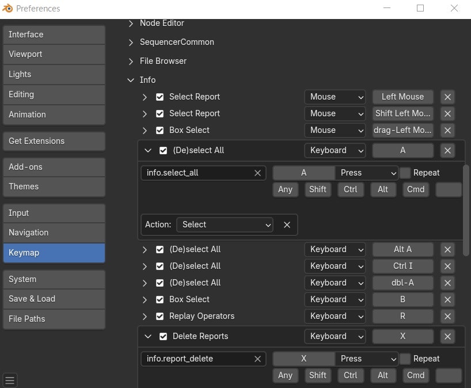Toggle Alt modifier for info.report_delete

click(383, 375)
